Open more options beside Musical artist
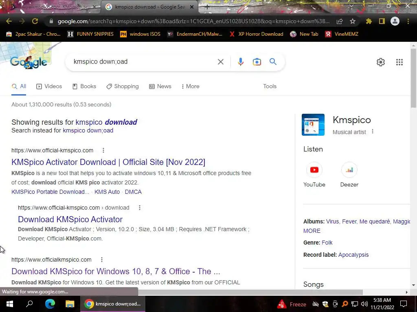417x312 pixels. coord(373,132)
